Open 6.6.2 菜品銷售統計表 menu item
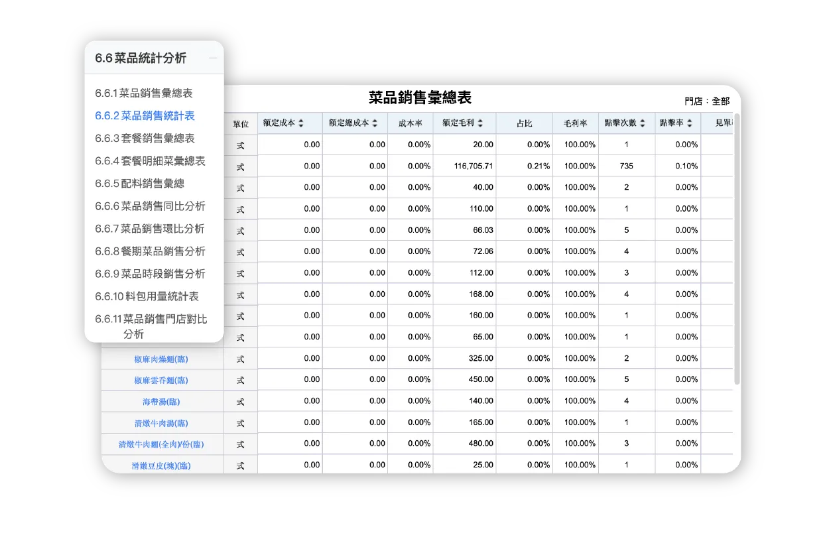The width and height of the screenshot is (829, 553). click(145, 116)
